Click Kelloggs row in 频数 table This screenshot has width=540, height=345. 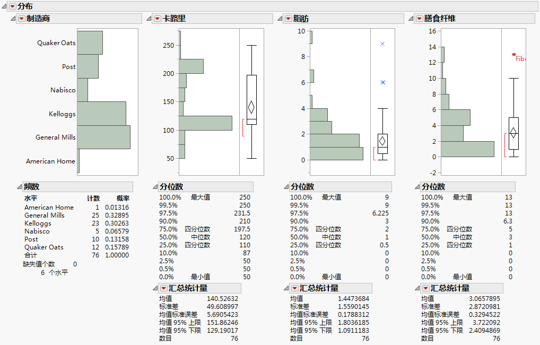coord(77,223)
